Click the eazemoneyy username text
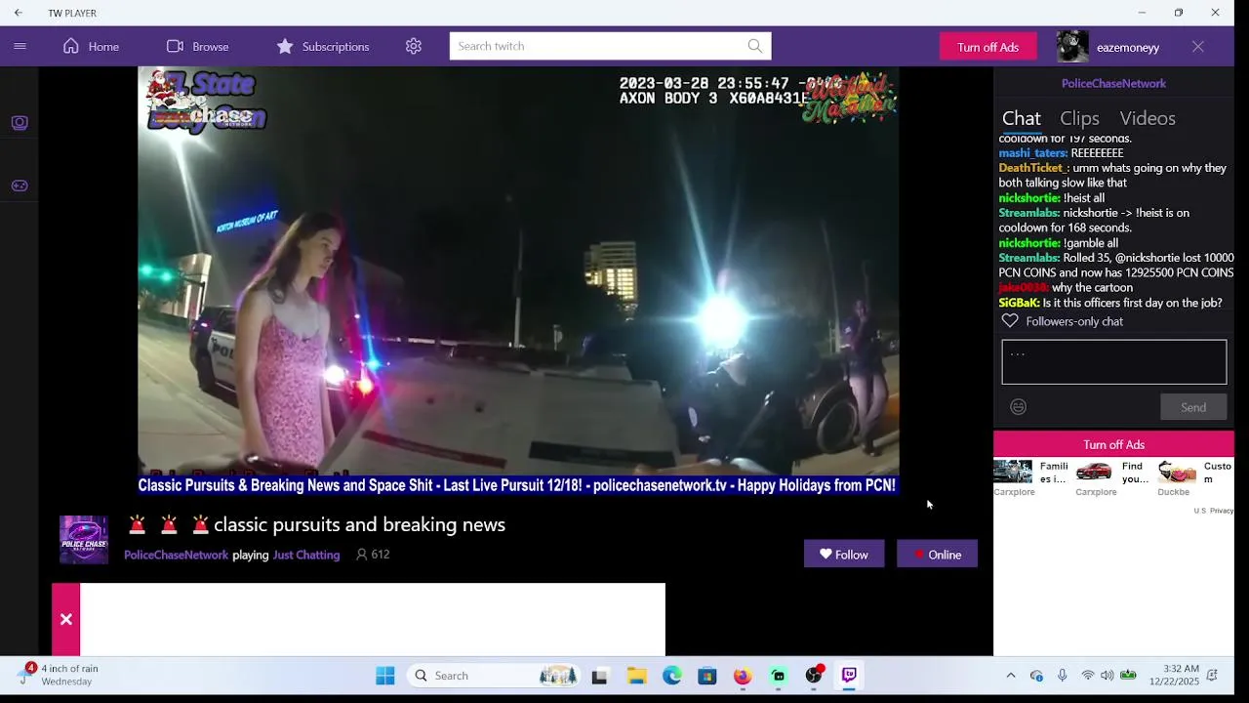The height and width of the screenshot is (703, 1249). (x=1128, y=47)
